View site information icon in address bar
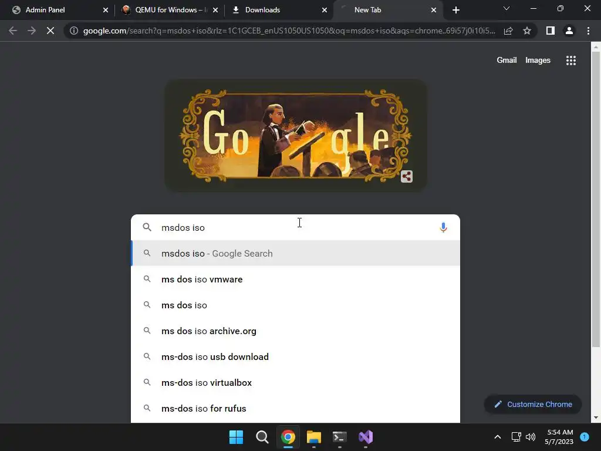 click(73, 31)
